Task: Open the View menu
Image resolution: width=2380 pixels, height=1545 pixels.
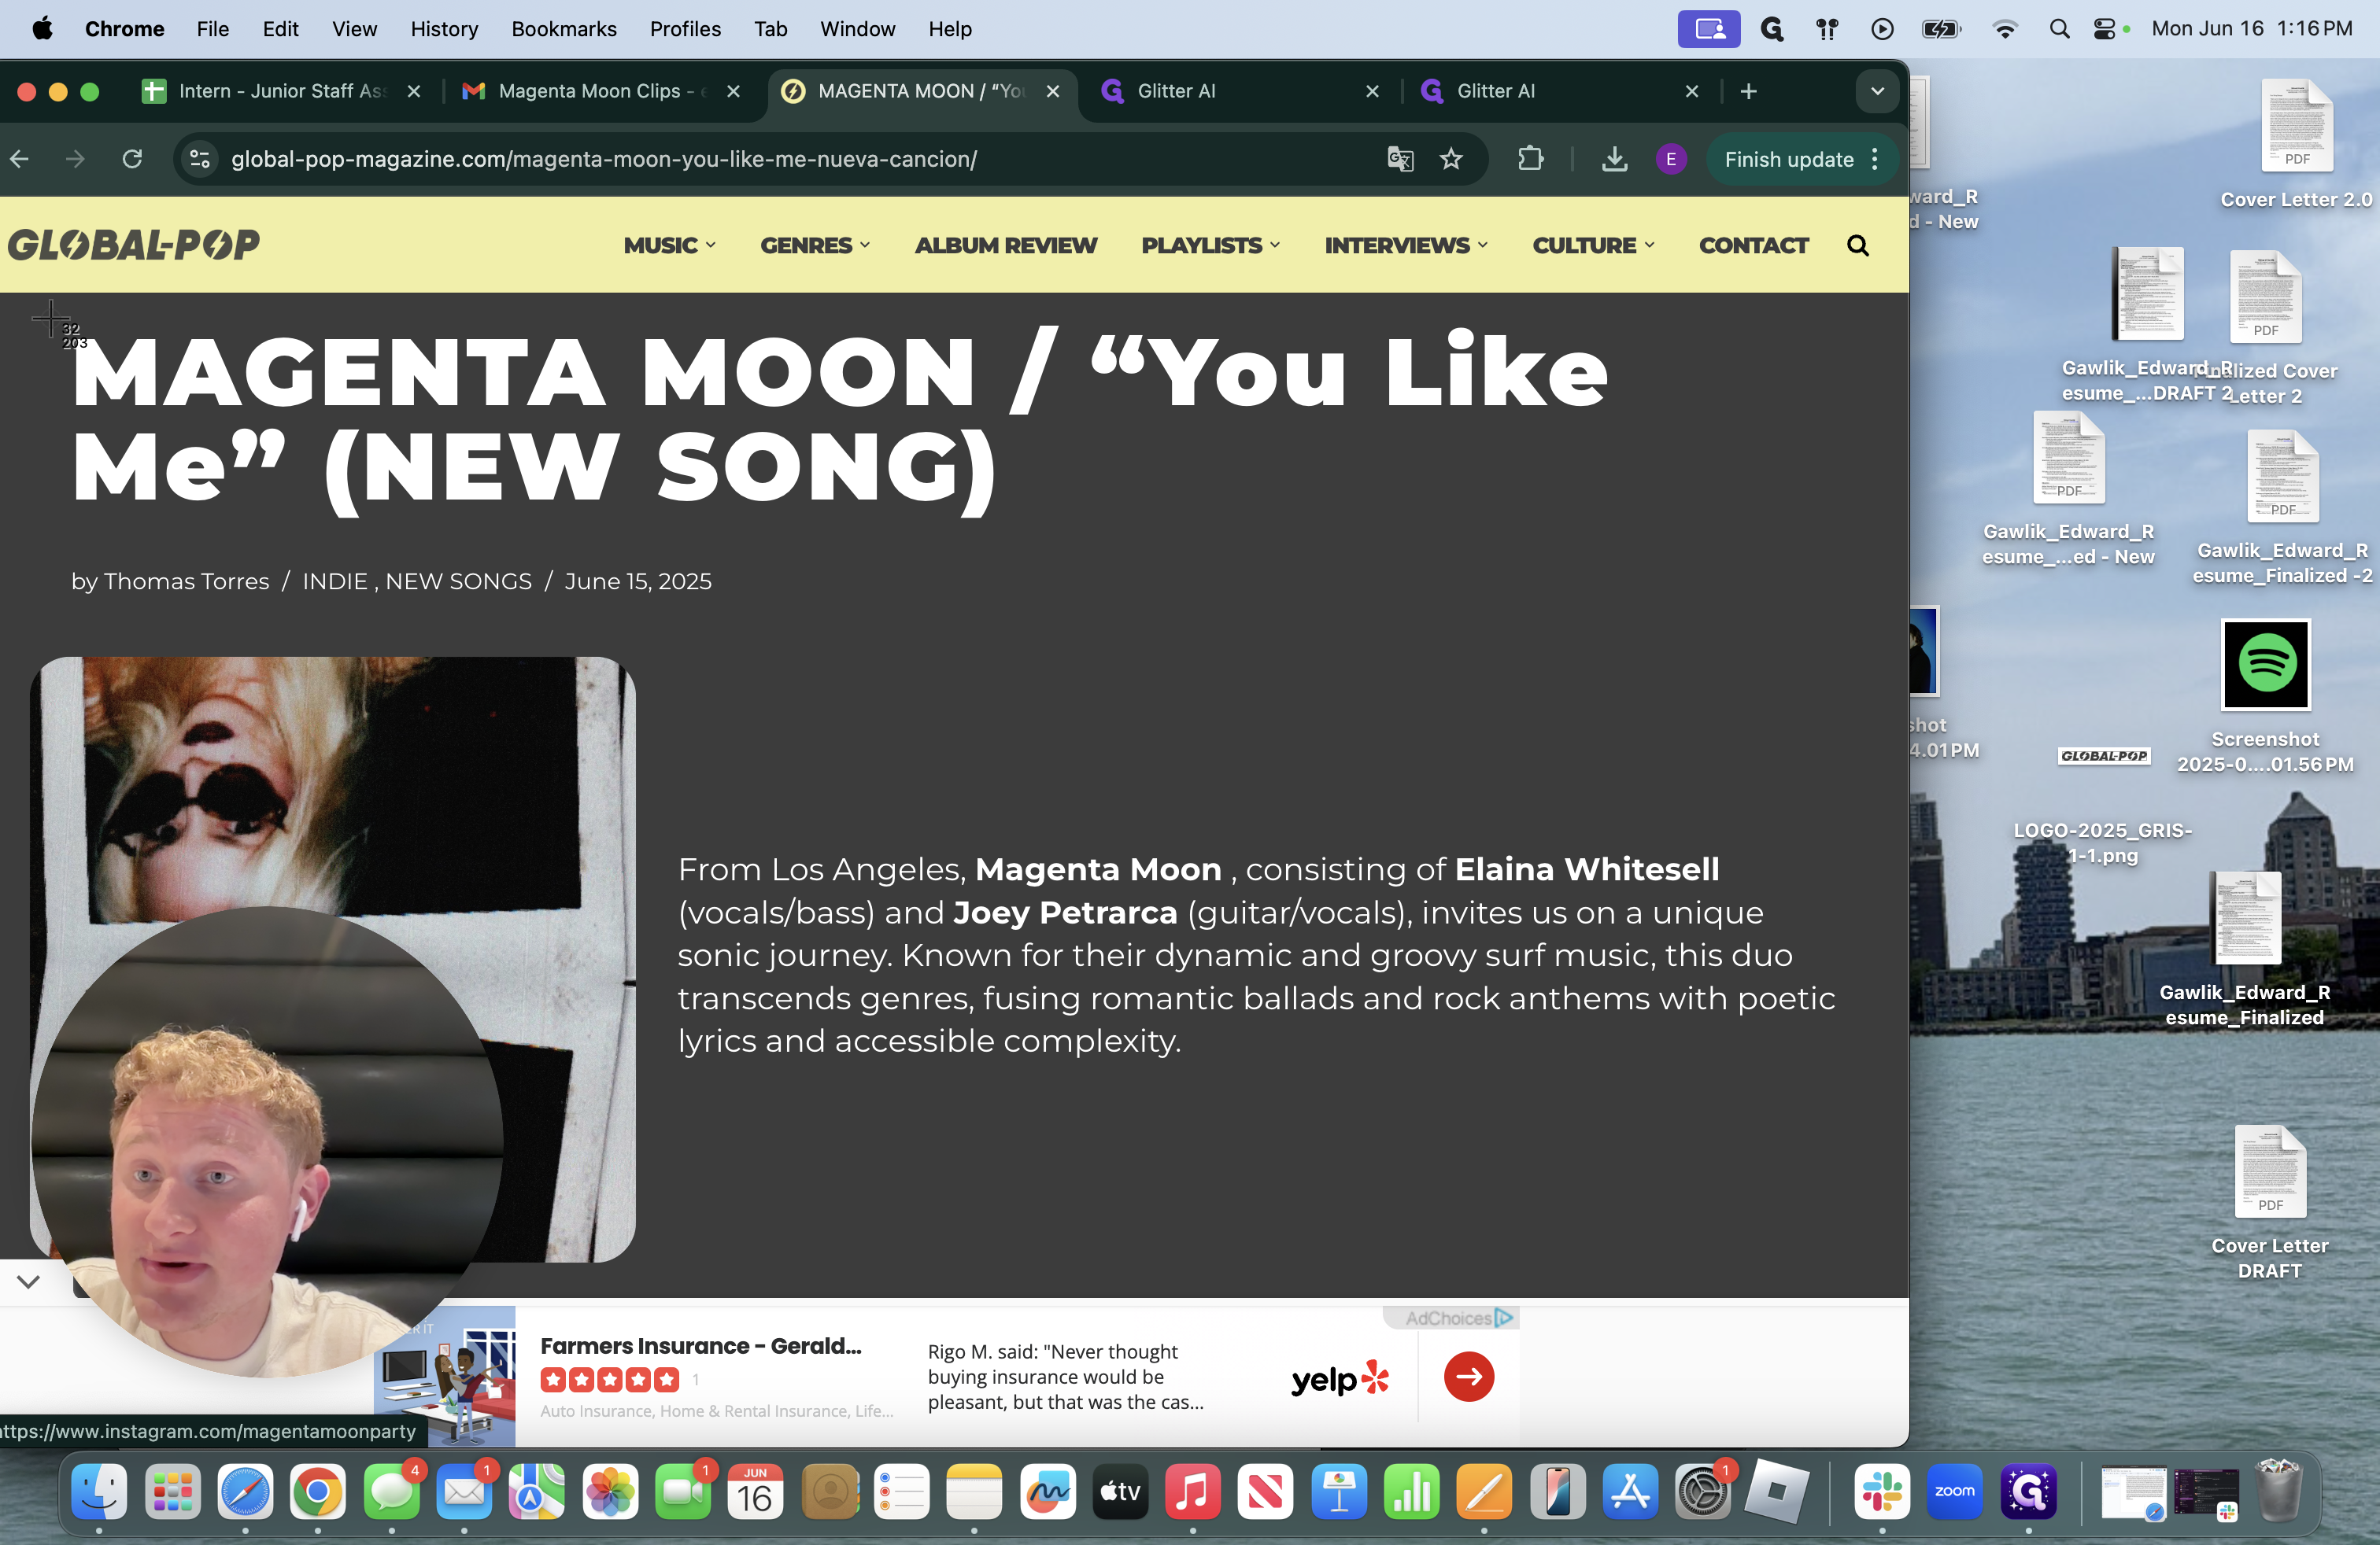Action: click(x=354, y=29)
